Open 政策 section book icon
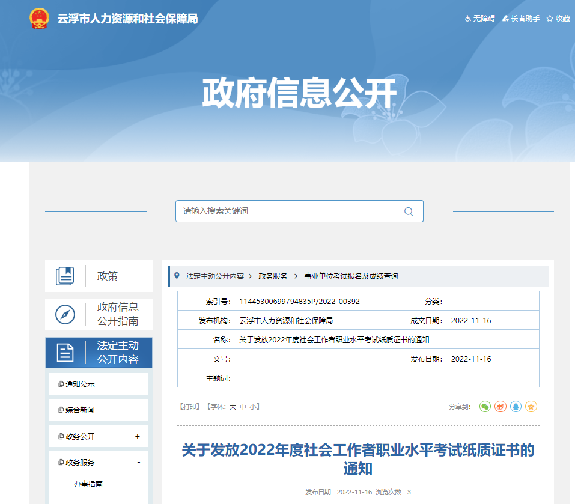Viewport: 575px width, 504px height. 65,276
